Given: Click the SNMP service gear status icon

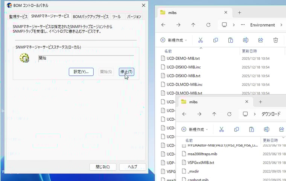Looking at the screenshot, I should pyautogui.click(x=24, y=58).
